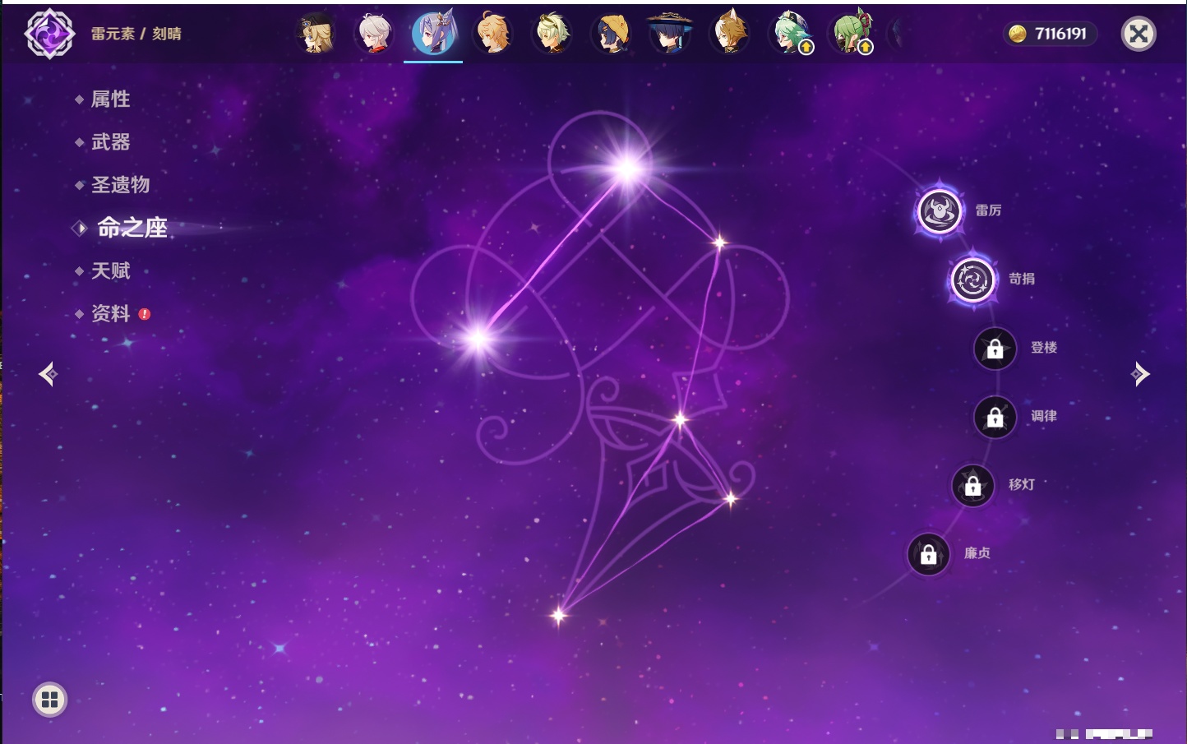Viewport: 1187px width, 744px height.
Task: Click the 雷厉 label text
Action: [988, 210]
